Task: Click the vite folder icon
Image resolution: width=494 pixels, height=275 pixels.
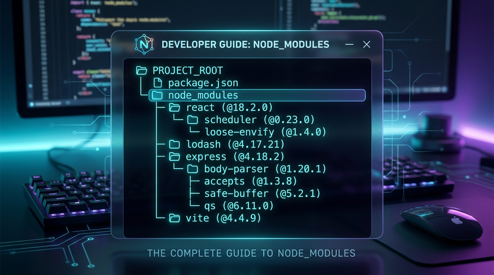Action: [x=174, y=218]
